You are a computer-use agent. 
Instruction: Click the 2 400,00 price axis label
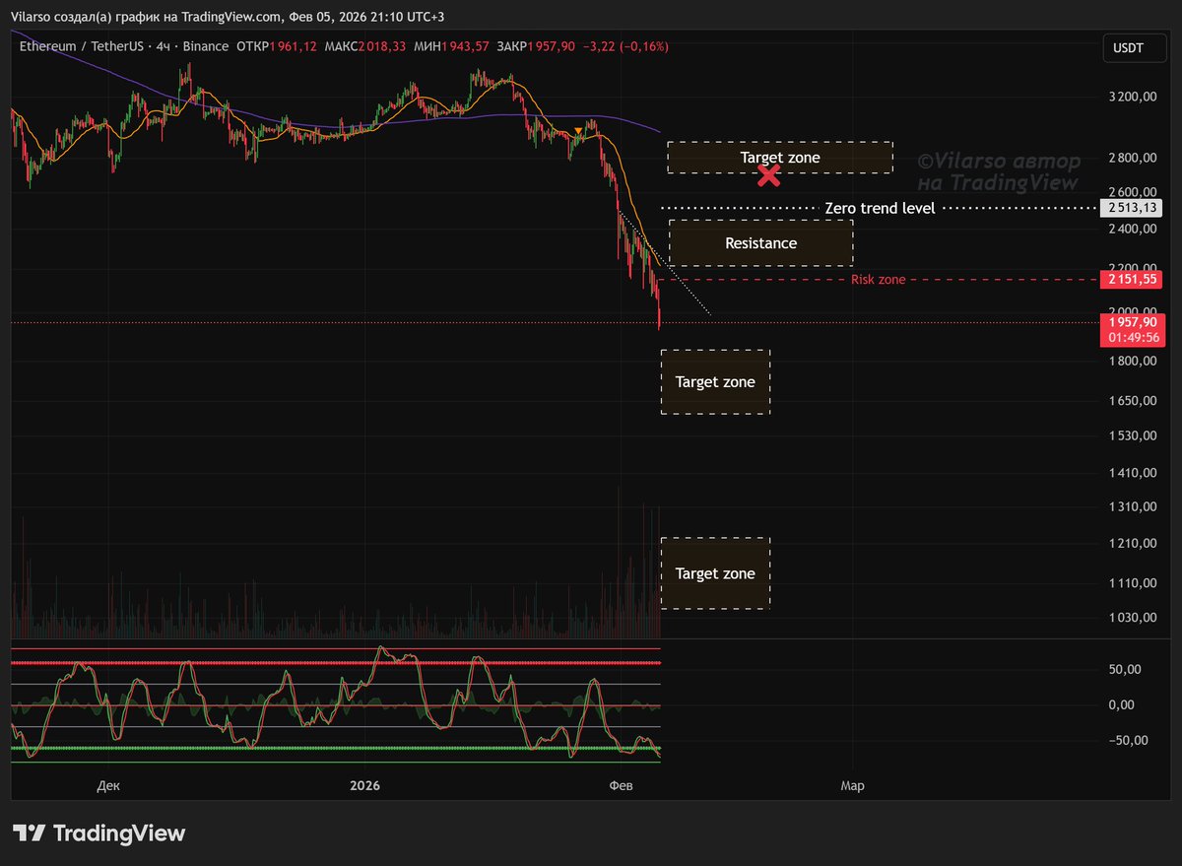click(x=1132, y=229)
